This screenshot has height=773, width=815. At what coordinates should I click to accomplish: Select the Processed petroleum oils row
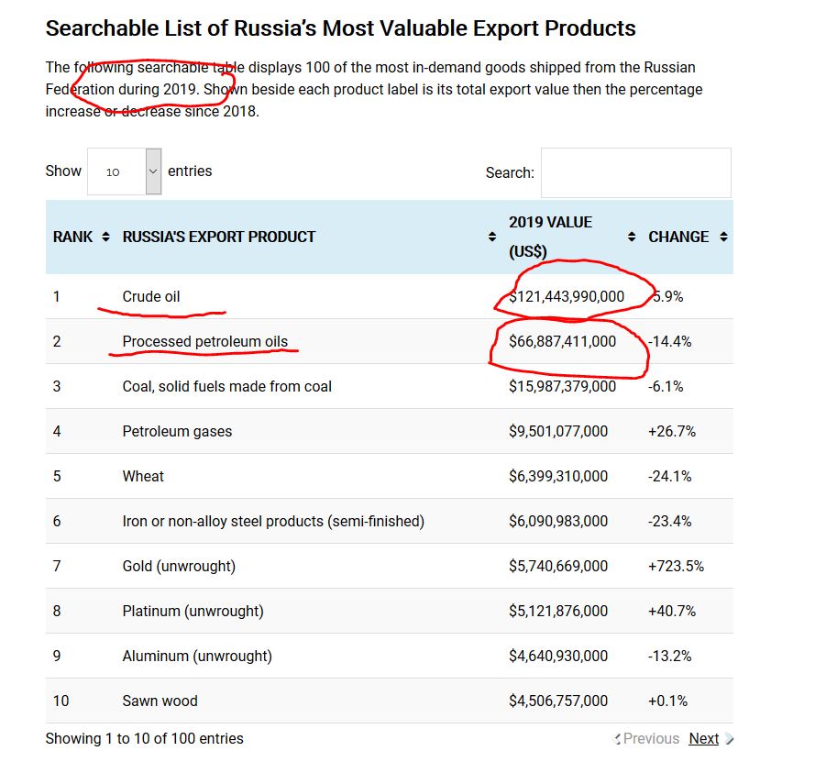coord(390,341)
